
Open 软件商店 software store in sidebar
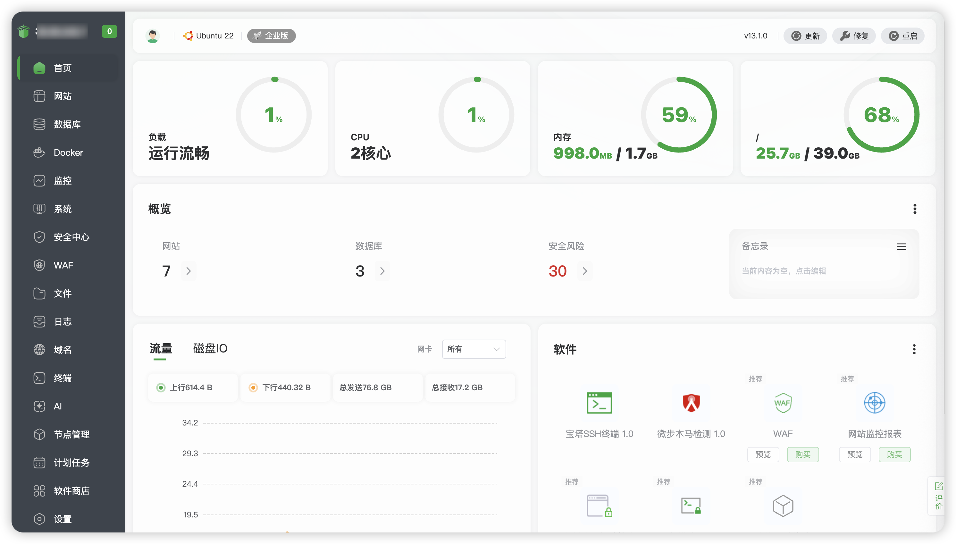pos(68,490)
